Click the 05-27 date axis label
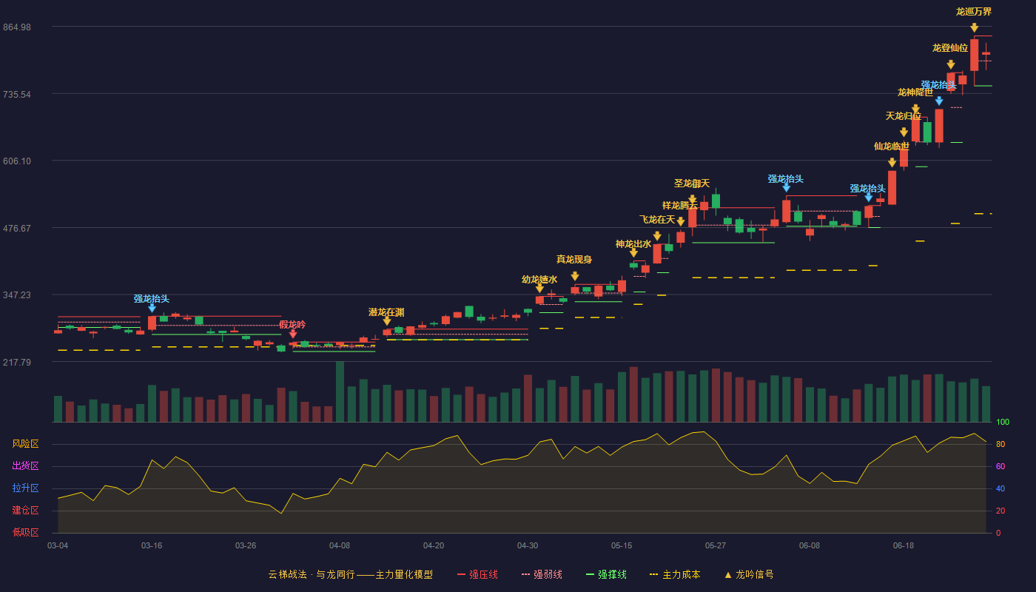Image resolution: width=1036 pixels, height=592 pixels. (x=716, y=545)
